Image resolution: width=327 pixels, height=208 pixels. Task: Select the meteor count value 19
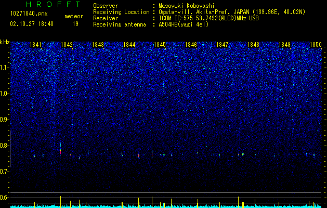click(75, 24)
